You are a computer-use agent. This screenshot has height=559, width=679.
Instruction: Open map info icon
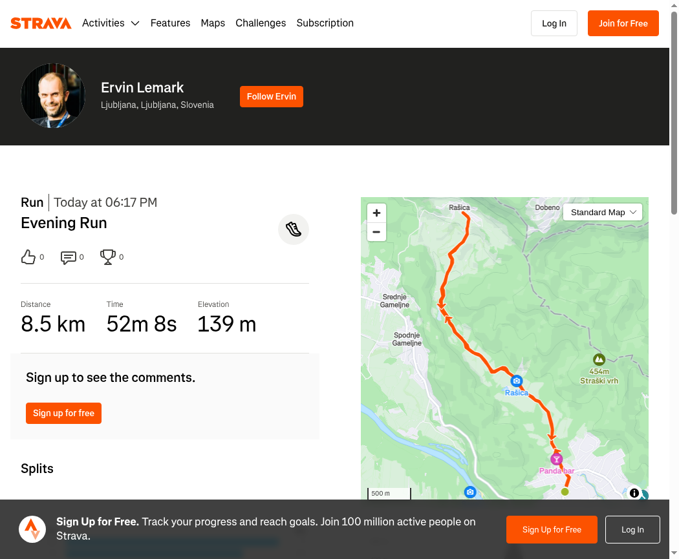pyautogui.click(x=634, y=493)
